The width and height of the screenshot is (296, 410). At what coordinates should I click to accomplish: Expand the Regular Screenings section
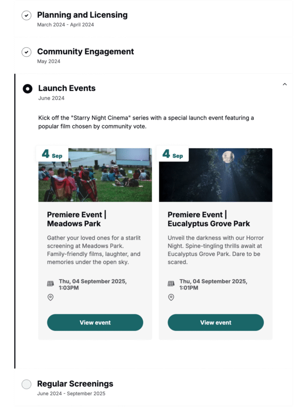pos(75,384)
